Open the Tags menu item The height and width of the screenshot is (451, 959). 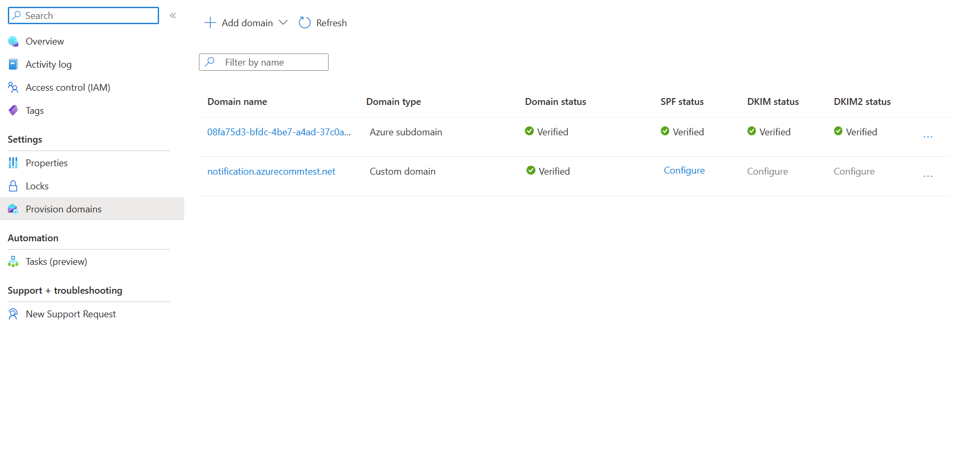click(x=92, y=111)
